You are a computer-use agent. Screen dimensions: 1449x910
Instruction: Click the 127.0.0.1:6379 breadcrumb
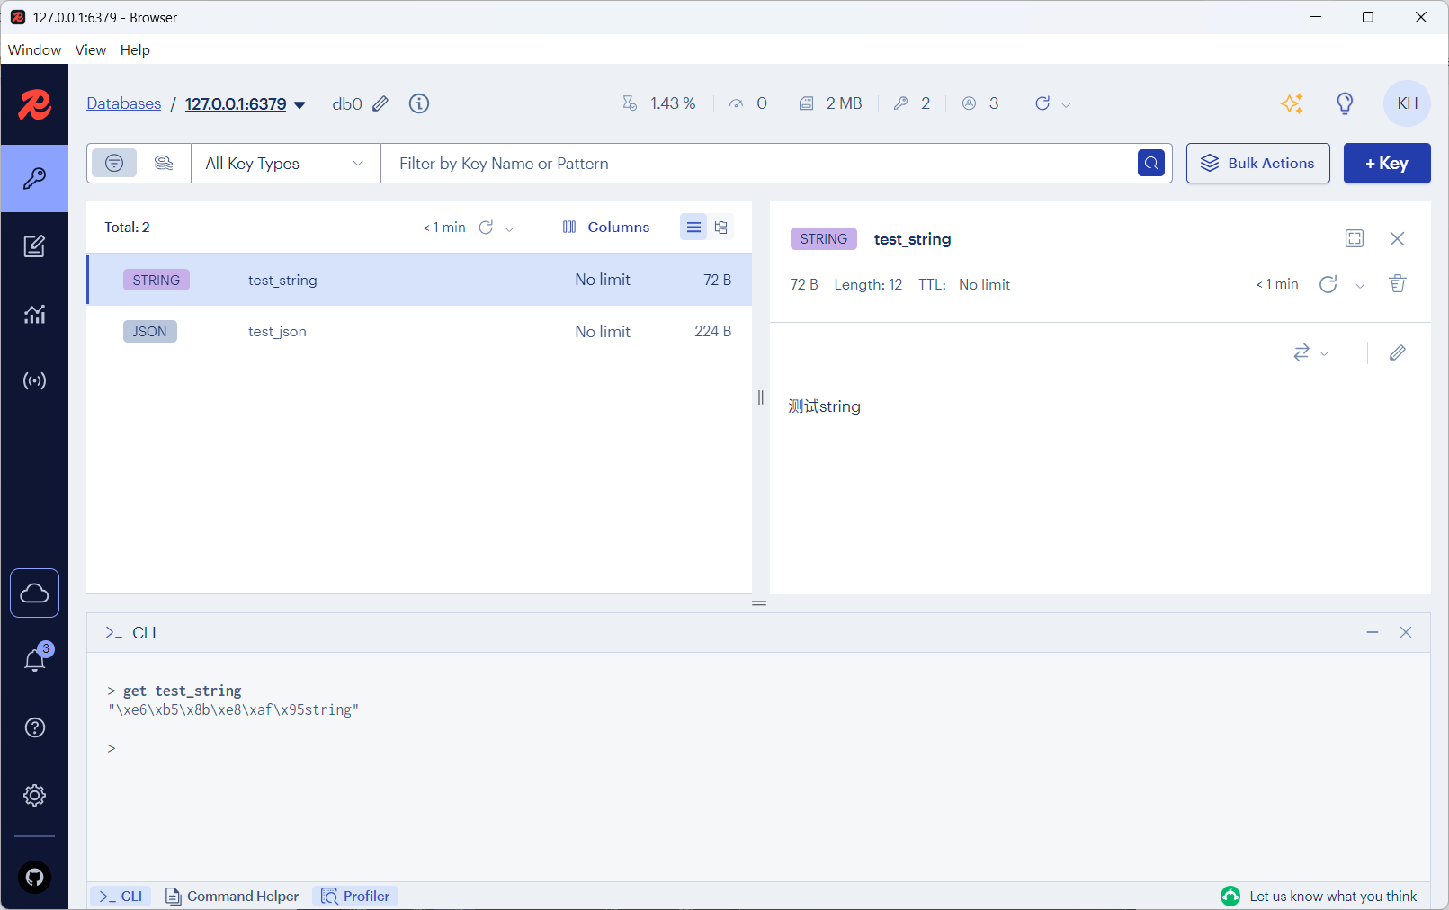tap(236, 103)
